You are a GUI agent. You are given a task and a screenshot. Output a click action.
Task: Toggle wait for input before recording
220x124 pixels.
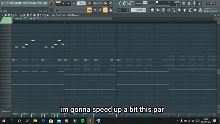point(95,3)
